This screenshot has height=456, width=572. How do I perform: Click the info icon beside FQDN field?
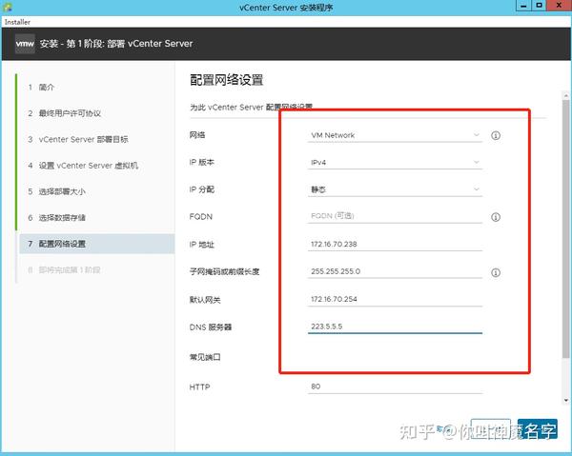pos(496,217)
